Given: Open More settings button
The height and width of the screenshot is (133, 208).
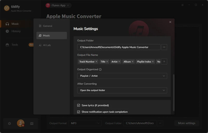Looking at the screenshot, I should click(x=187, y=123).
